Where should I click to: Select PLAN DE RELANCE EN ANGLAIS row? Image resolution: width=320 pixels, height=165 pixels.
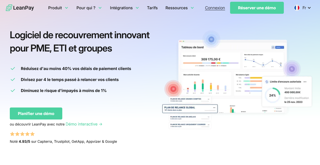point(190,117)
